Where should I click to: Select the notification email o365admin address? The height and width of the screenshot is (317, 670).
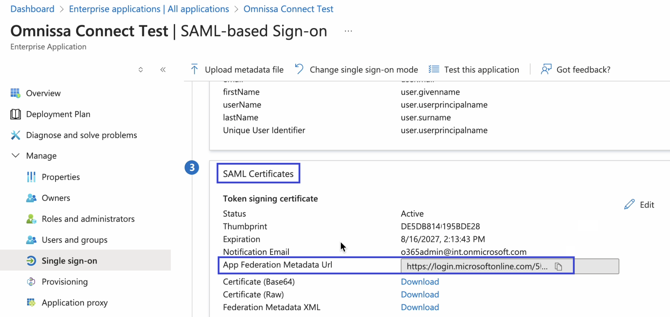click(x=464, y=252)
